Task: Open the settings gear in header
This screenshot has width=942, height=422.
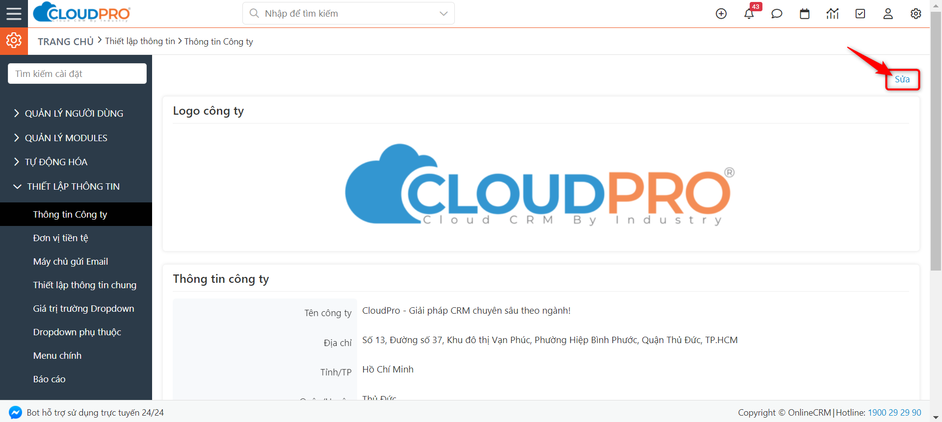Action: click(x=916, y=14)
